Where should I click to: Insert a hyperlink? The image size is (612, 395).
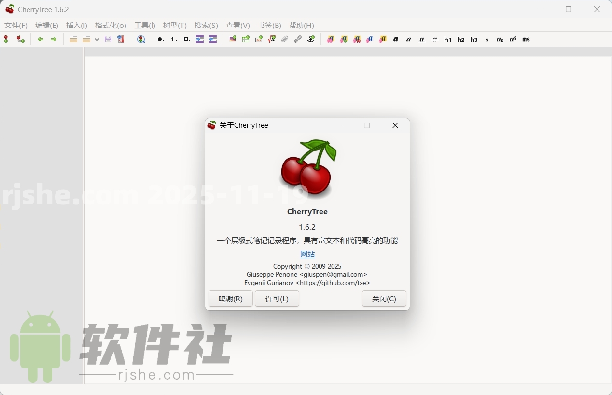click(x=298, y=39)
